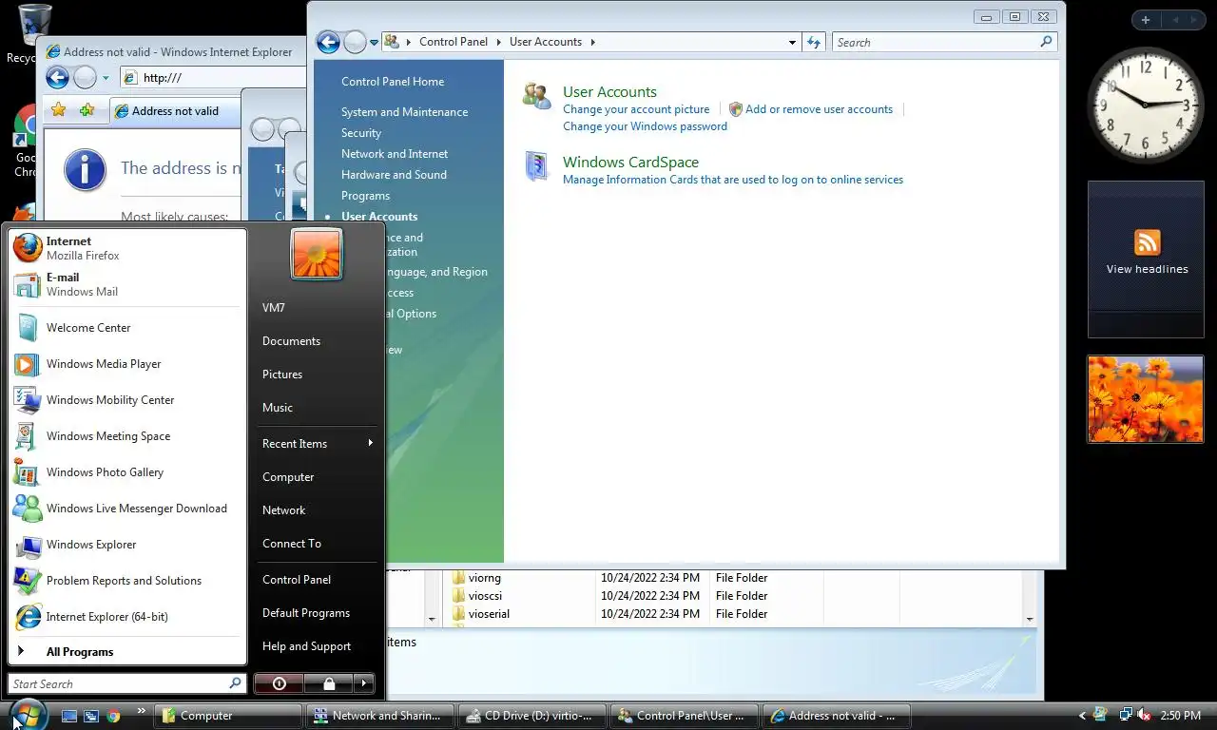This screenshot has height=730, width=1217.
Task: Open Control Panel address bar dropdown
Action: click(792, 42)
